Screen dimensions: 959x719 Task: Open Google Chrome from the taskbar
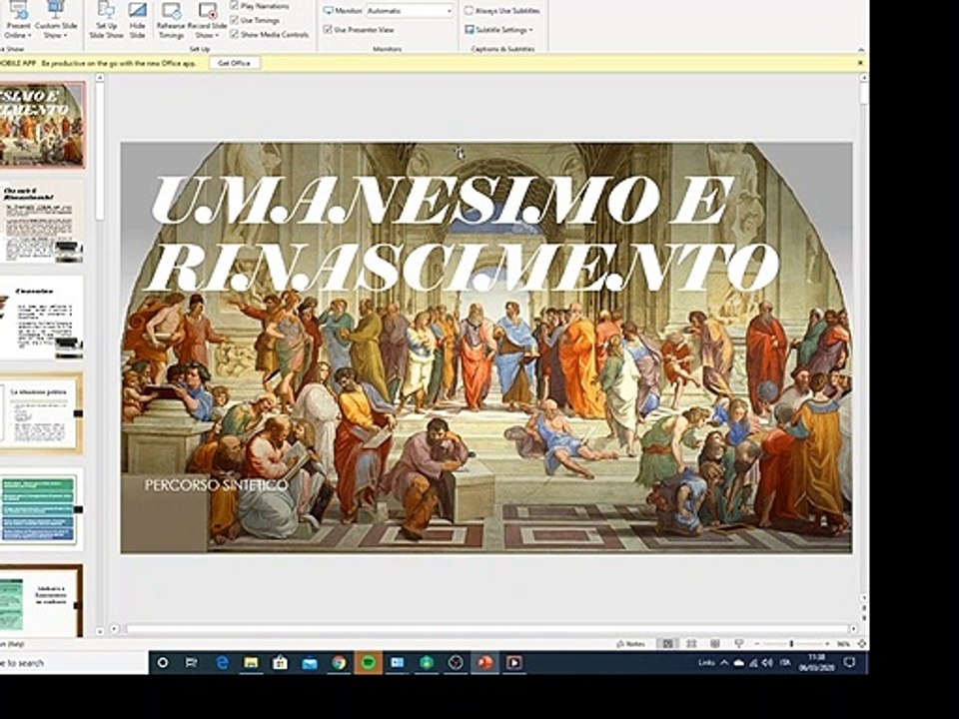pos(339,663)
